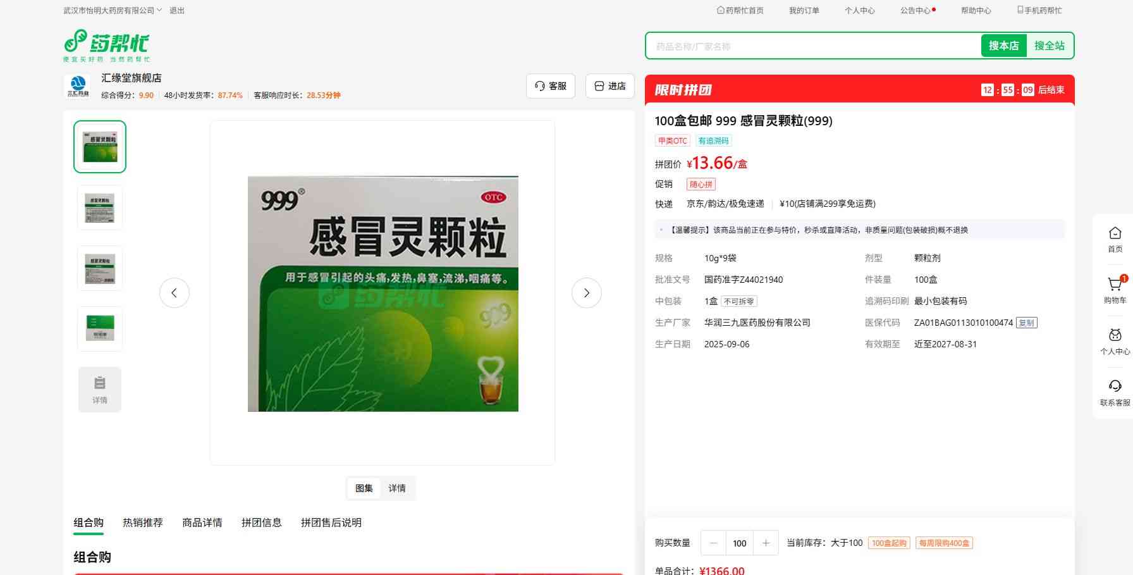
Task: Show the next product image
Action: pyautogui.click(x=586, y=293)
